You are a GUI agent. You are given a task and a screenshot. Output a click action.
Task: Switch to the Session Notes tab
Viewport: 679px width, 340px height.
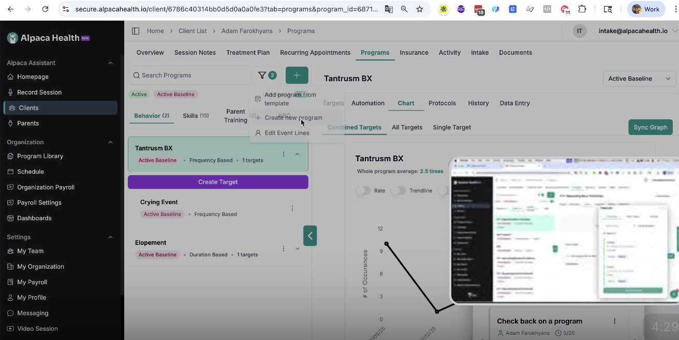(x=195, y=53)
